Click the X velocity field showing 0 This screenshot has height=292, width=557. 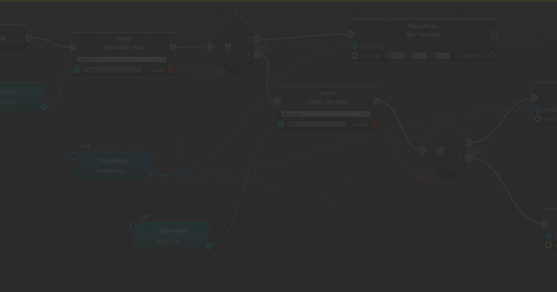pos(397,56)
